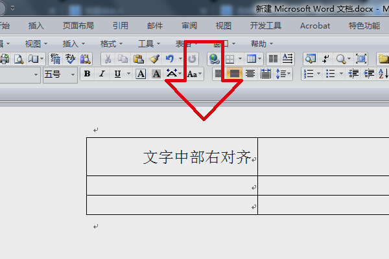The image size is (389, 259).
Task: Open the 五号 font size dropdown
Action: pos(73,74)
